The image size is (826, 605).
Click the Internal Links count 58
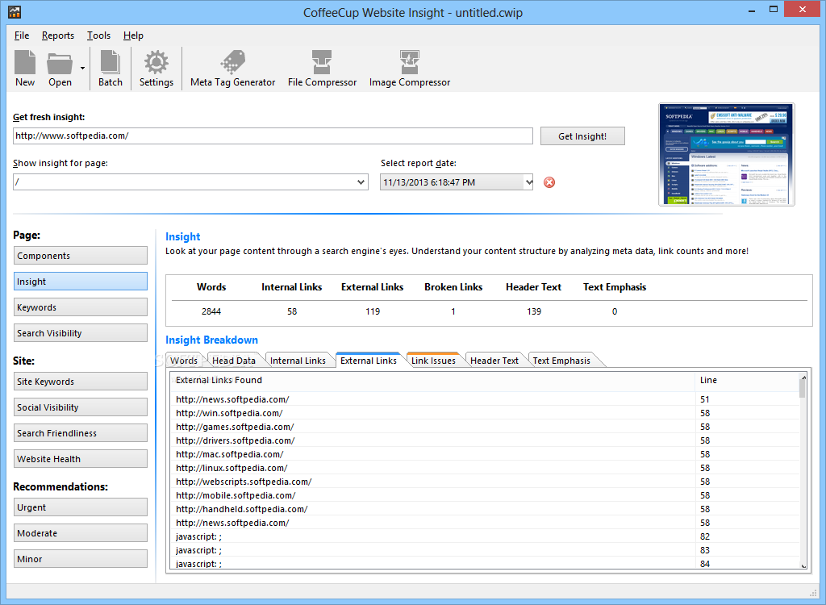coord(292,311)
